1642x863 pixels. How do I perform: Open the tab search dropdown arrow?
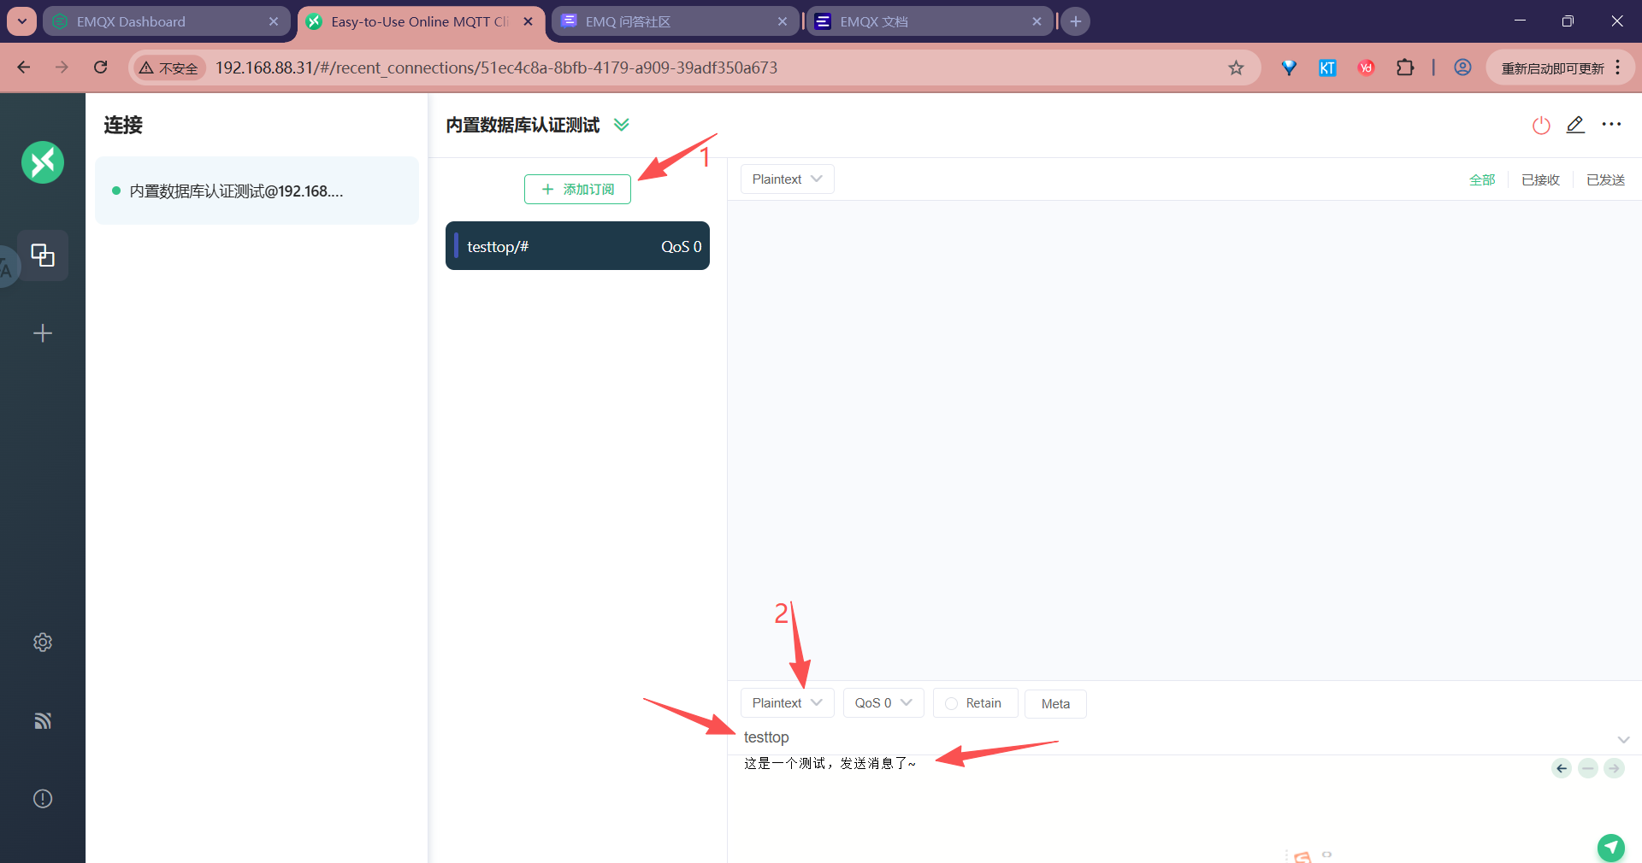click(x=21, y=21)
